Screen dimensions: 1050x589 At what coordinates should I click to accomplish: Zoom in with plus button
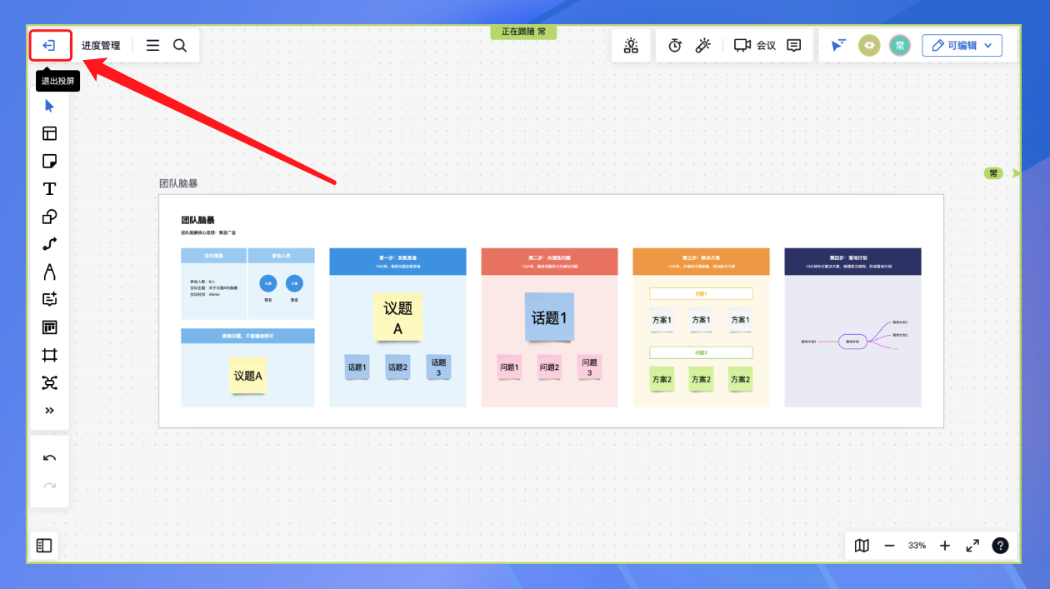click(945, 546)
